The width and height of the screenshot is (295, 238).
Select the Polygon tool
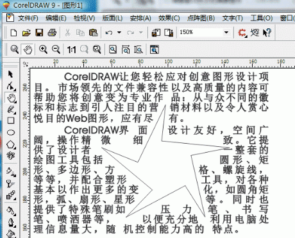tap(11, 144)
